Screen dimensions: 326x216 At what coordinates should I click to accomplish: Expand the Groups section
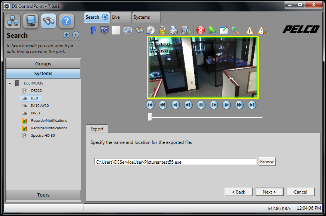(x=43, y=64)
